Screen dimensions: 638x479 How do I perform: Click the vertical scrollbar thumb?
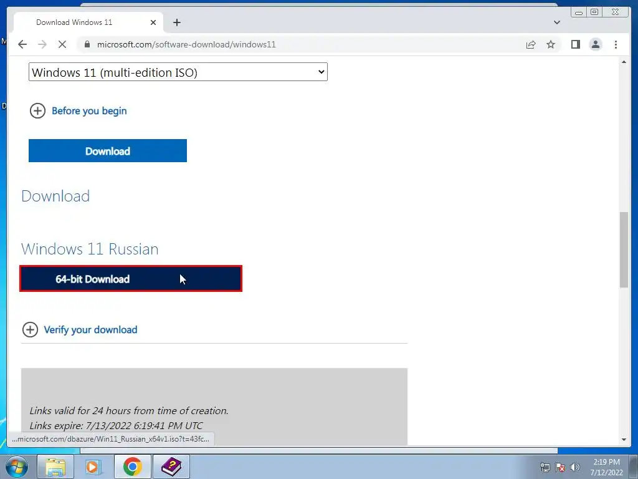(624, 250)
